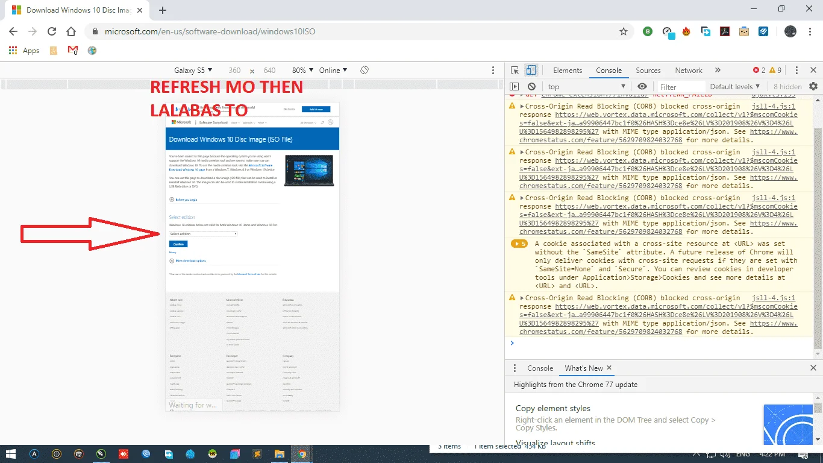Close the What's New drawer tab

pyautogui.click(x=609, y=368)
